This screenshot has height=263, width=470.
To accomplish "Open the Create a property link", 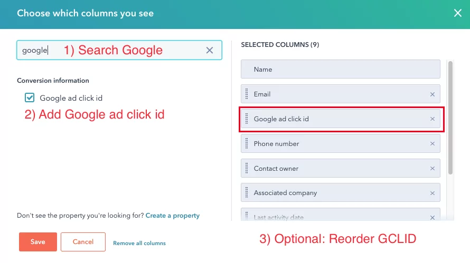I will pos(172,216).
